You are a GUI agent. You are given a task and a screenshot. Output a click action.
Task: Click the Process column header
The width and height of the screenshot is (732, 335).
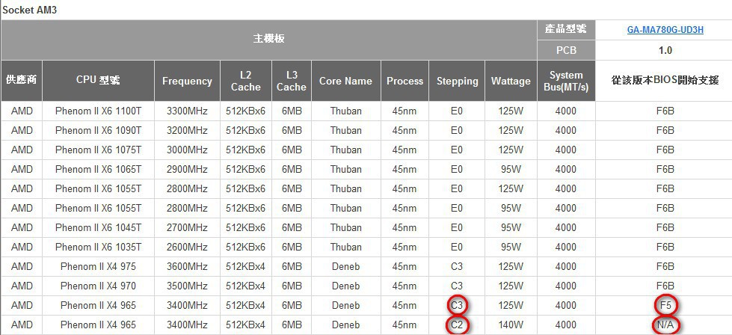click(x=405, y=81)
